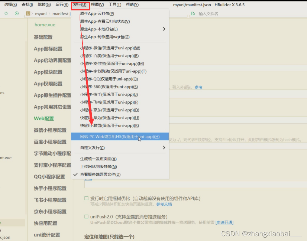Select 生成统一发布页面(A)
The image size is (307, 241).
[120, 159]
